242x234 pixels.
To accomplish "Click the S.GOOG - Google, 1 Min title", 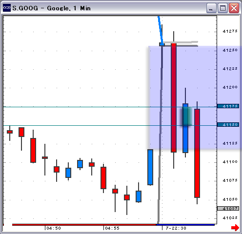I will tap(51, 8).
